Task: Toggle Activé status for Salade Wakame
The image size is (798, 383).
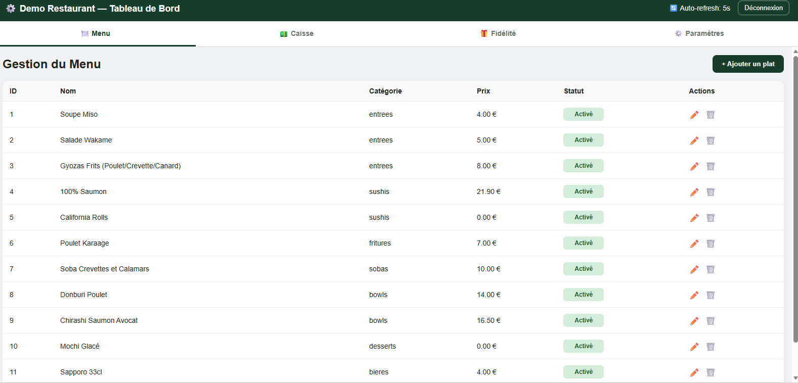Action: 584,140
